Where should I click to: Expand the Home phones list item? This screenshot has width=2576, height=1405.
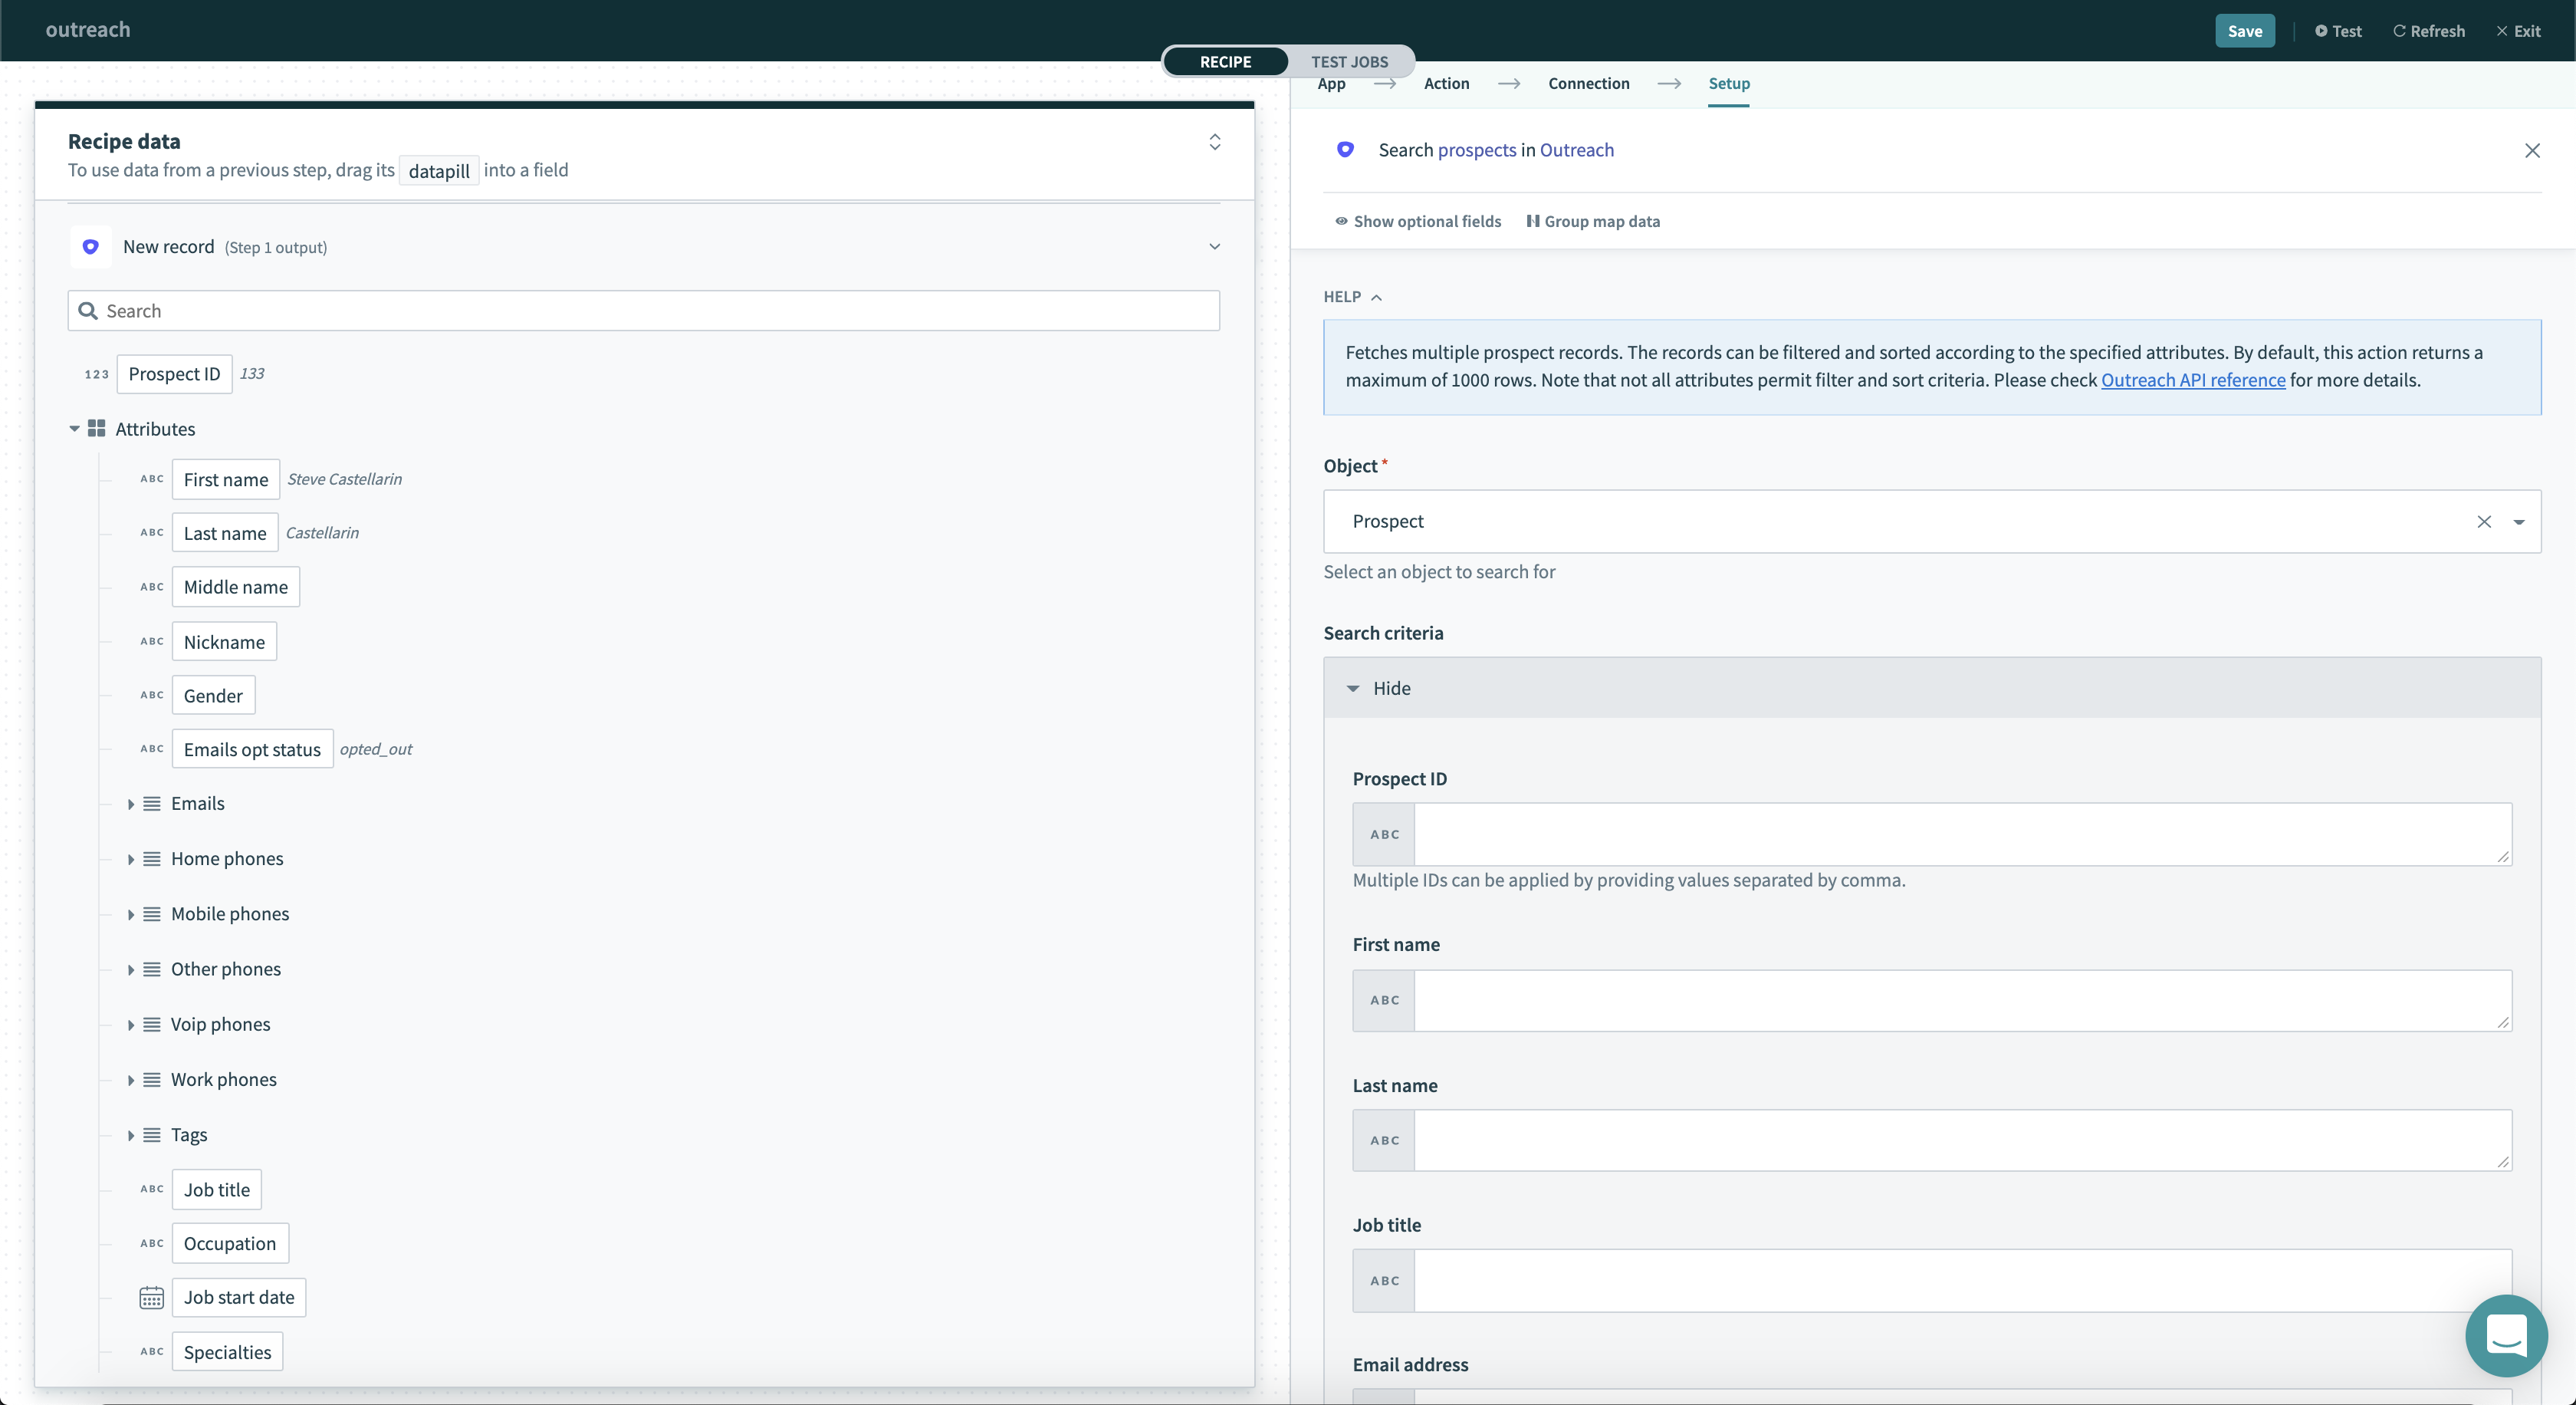tap(130, 858)
